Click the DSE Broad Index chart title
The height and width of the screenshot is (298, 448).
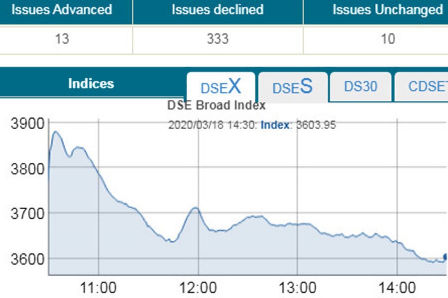click(x=217, y=105)
